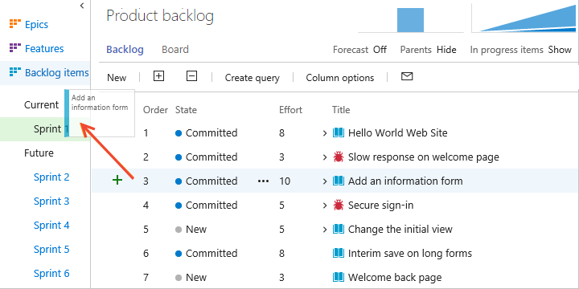Click the gray state dot on row 5
579x289 pixels.
[x=179, y=230]
